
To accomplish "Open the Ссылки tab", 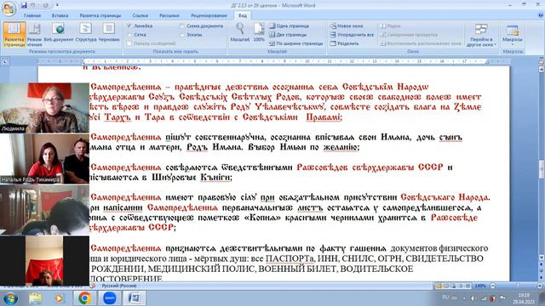I will [140, 15].
